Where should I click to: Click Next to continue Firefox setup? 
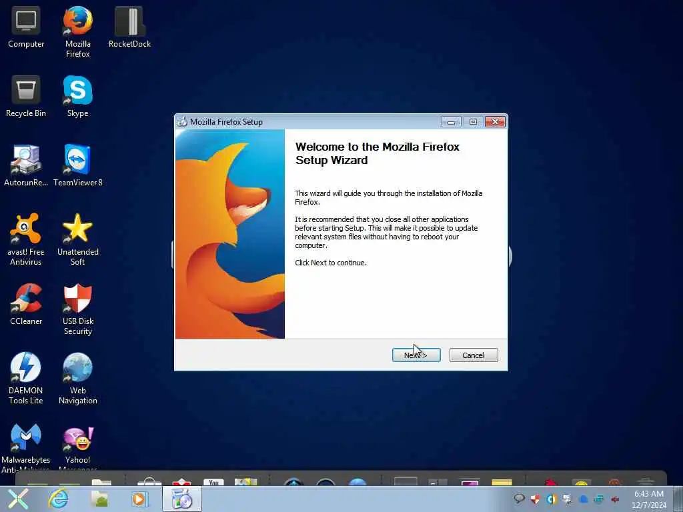(x=416, y=355)
